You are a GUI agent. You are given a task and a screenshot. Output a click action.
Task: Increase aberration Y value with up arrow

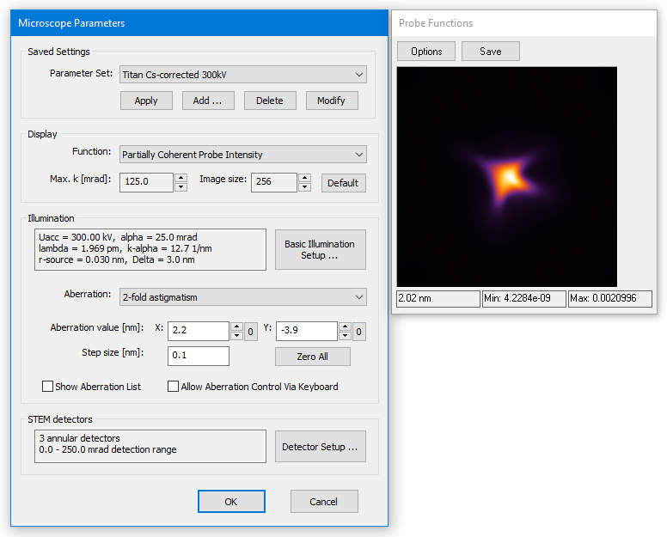coord(346,326)
